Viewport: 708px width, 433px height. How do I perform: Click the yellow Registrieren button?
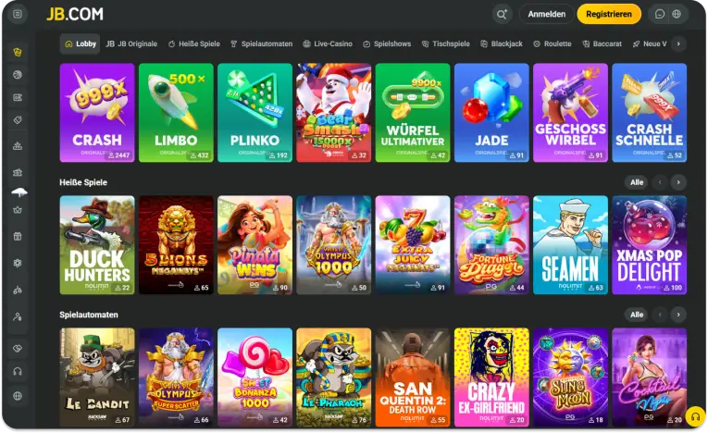point(609,15)
